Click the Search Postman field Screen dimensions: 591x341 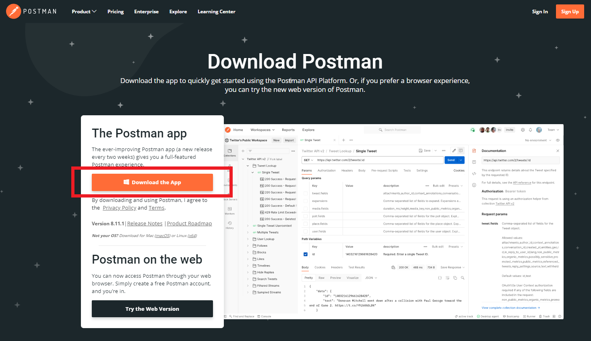click(393, 130)
